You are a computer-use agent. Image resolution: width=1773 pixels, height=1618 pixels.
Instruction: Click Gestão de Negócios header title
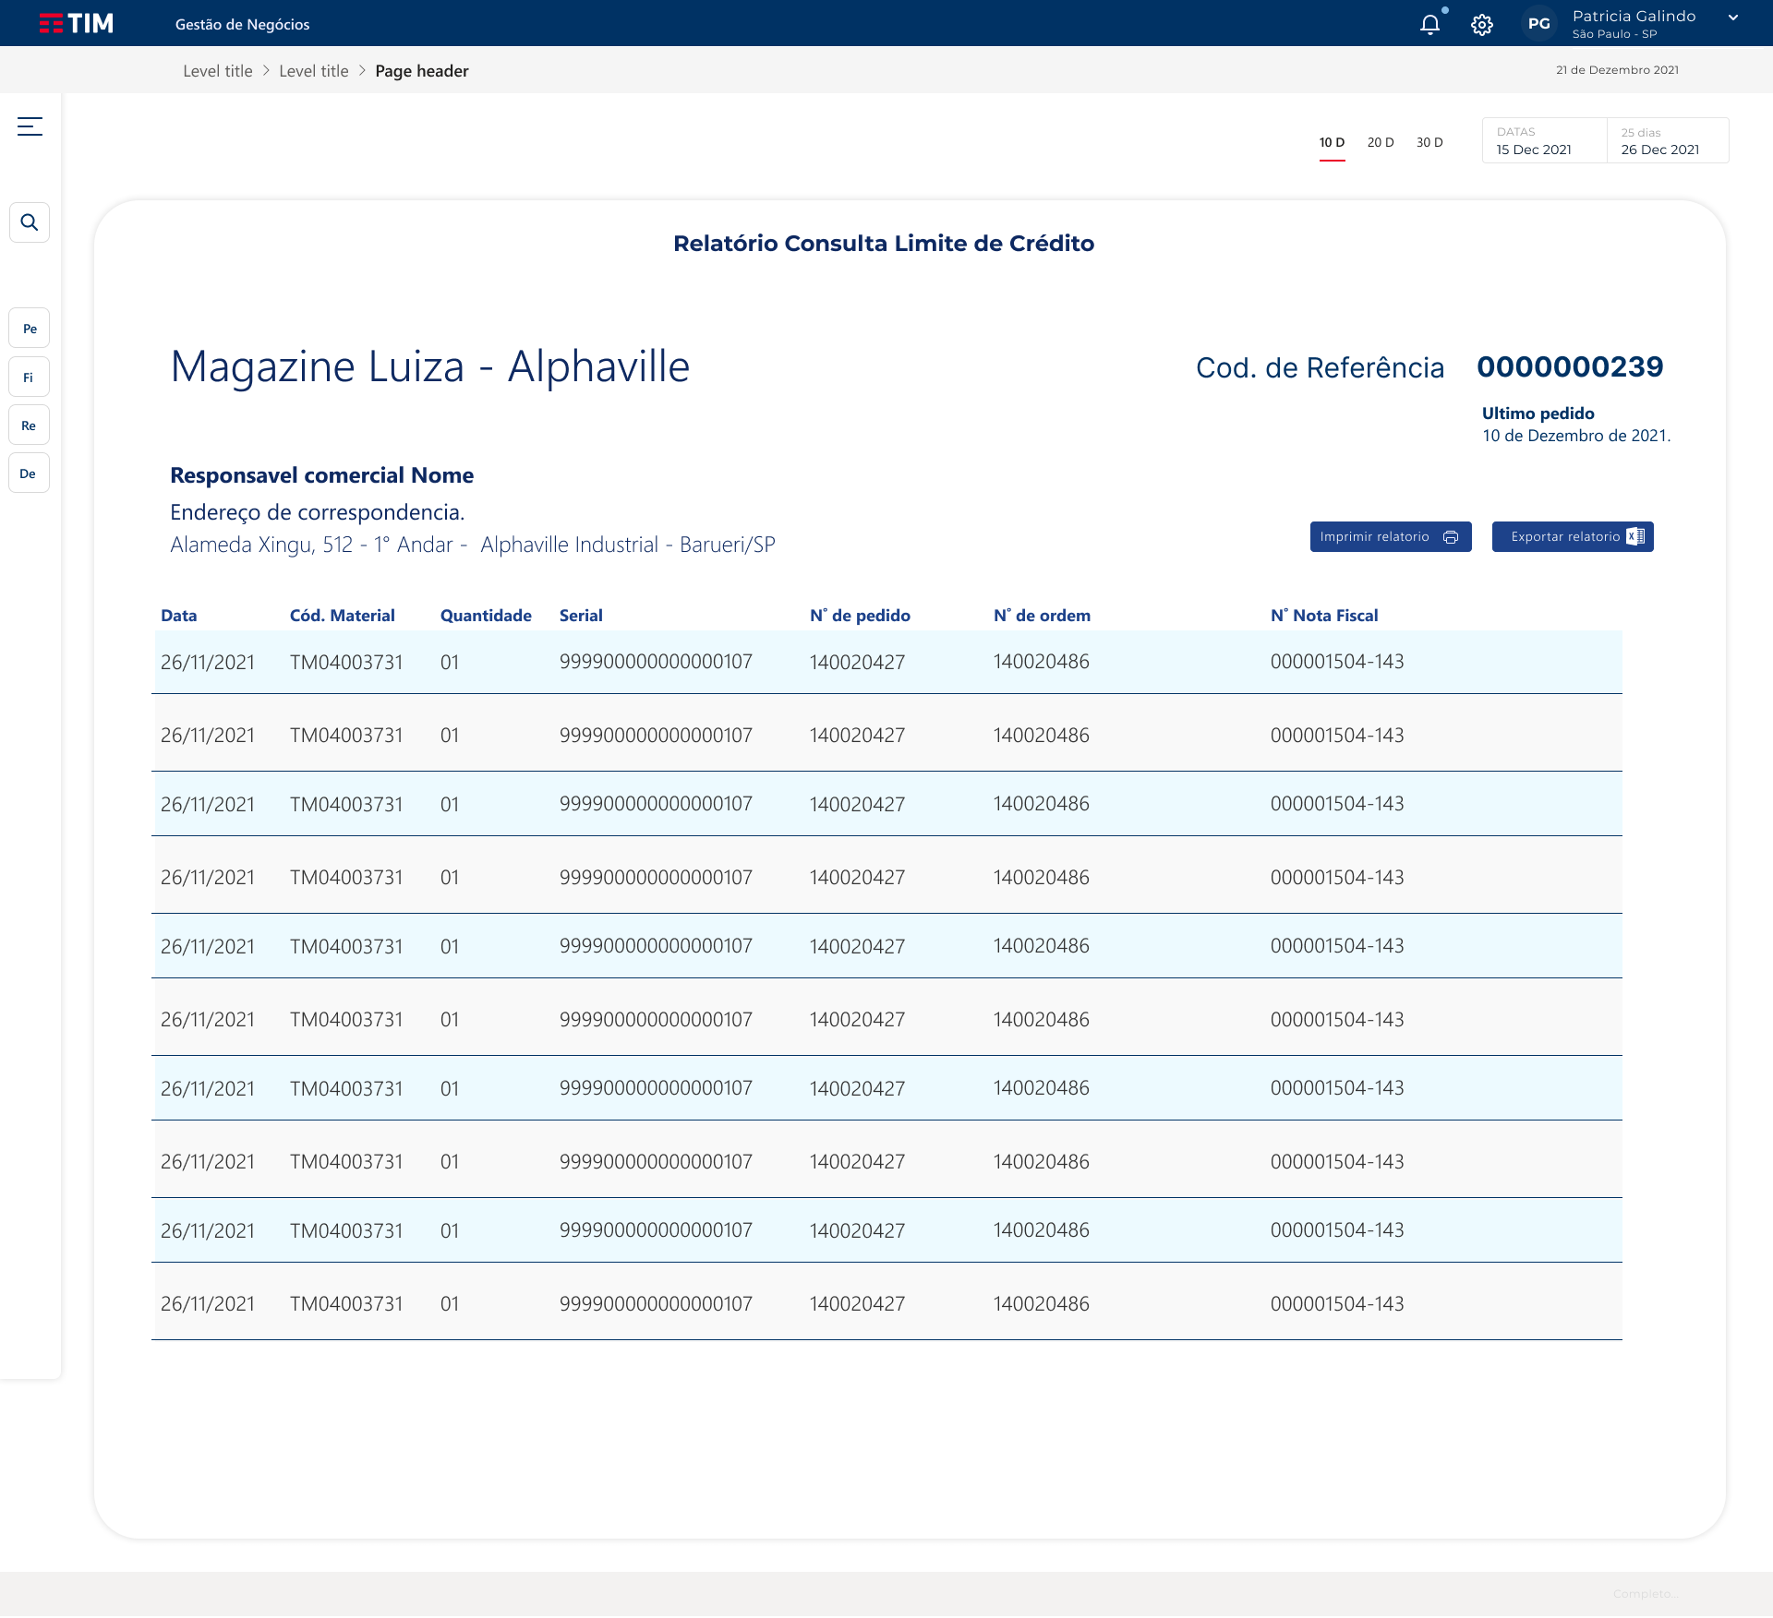pyautogui.click(x=242, y=25)
